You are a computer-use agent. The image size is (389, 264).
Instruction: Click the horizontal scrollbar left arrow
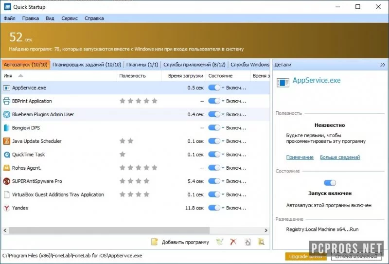(x=5, y=230)
